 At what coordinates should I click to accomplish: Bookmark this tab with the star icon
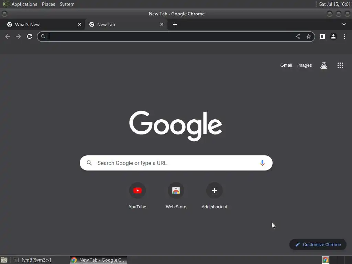coord(309,36)
